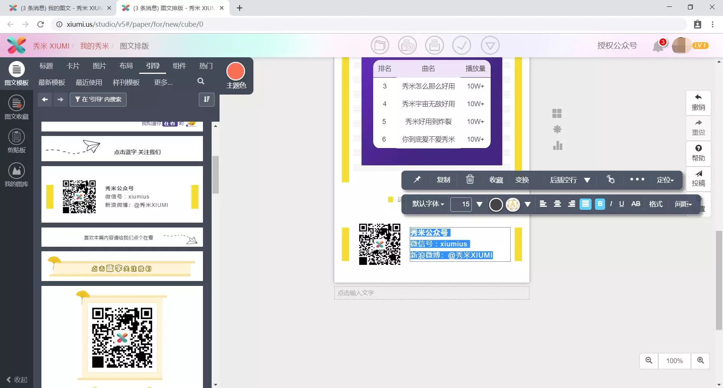Image resolution: width=723 pixels, height=388 pixels.
Task: Open the 默认字体 font dropdown
Action: click(428, 204)
